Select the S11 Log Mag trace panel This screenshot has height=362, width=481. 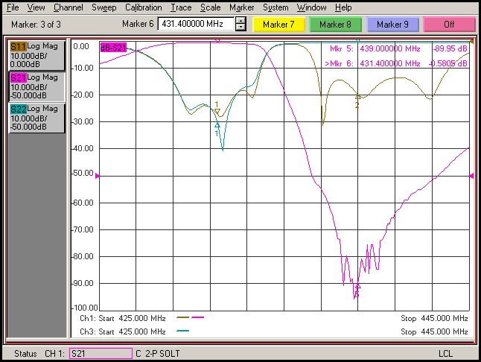tap(36, 56)
